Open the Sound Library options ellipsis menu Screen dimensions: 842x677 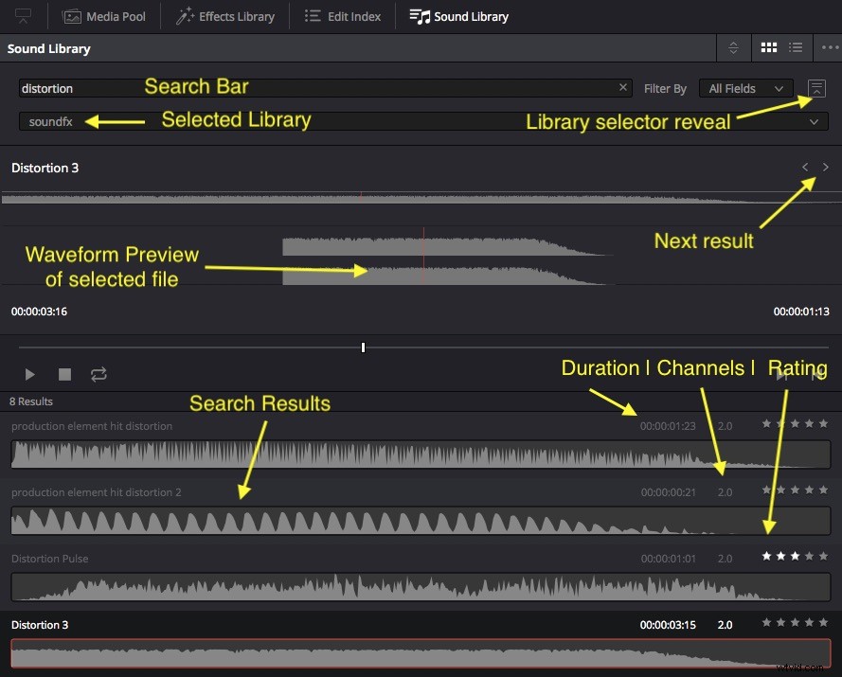click(831, 47)
